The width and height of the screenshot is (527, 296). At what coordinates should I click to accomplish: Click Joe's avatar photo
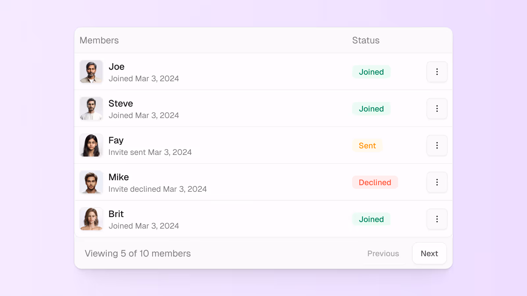coord(91,72)
